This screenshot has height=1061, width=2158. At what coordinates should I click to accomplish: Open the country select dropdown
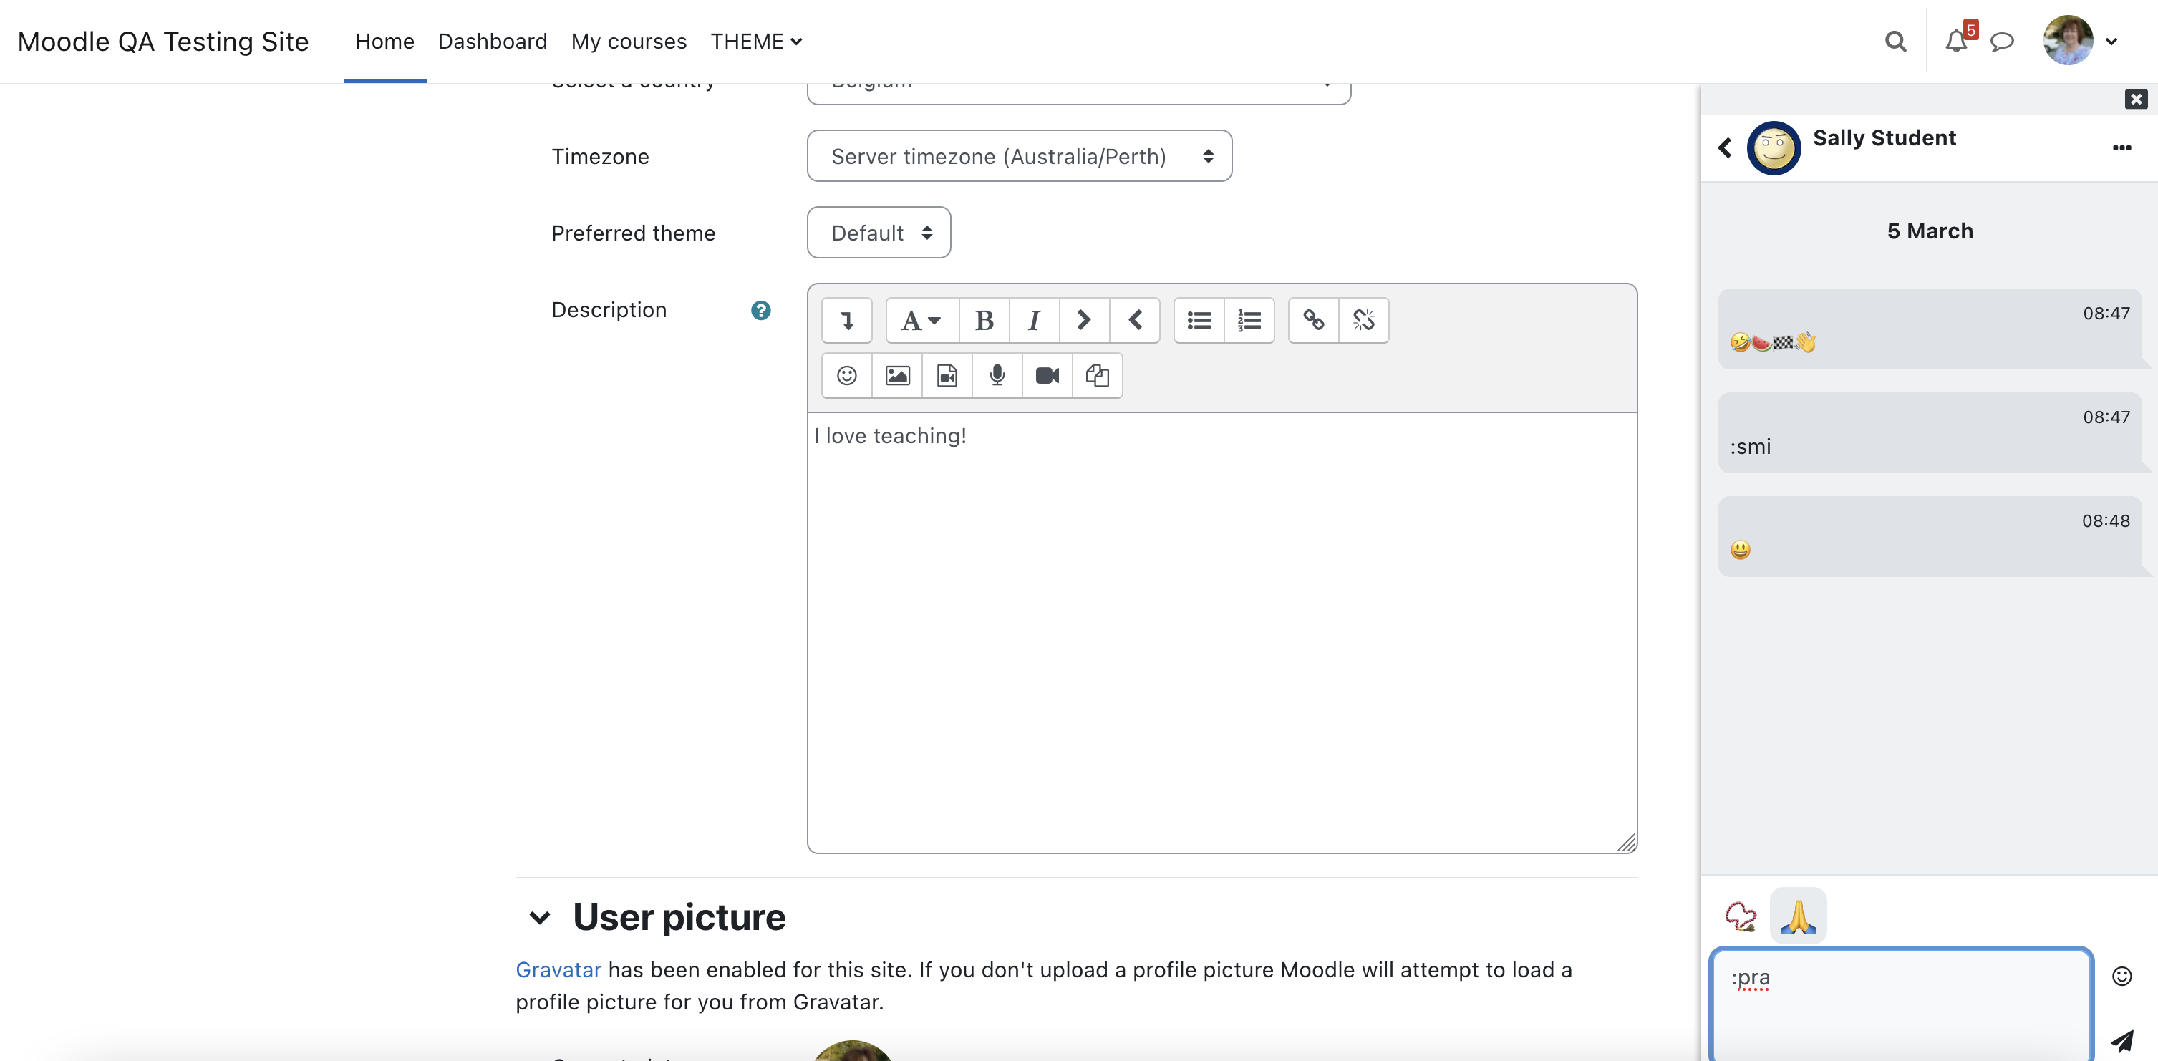[1079, 92]
